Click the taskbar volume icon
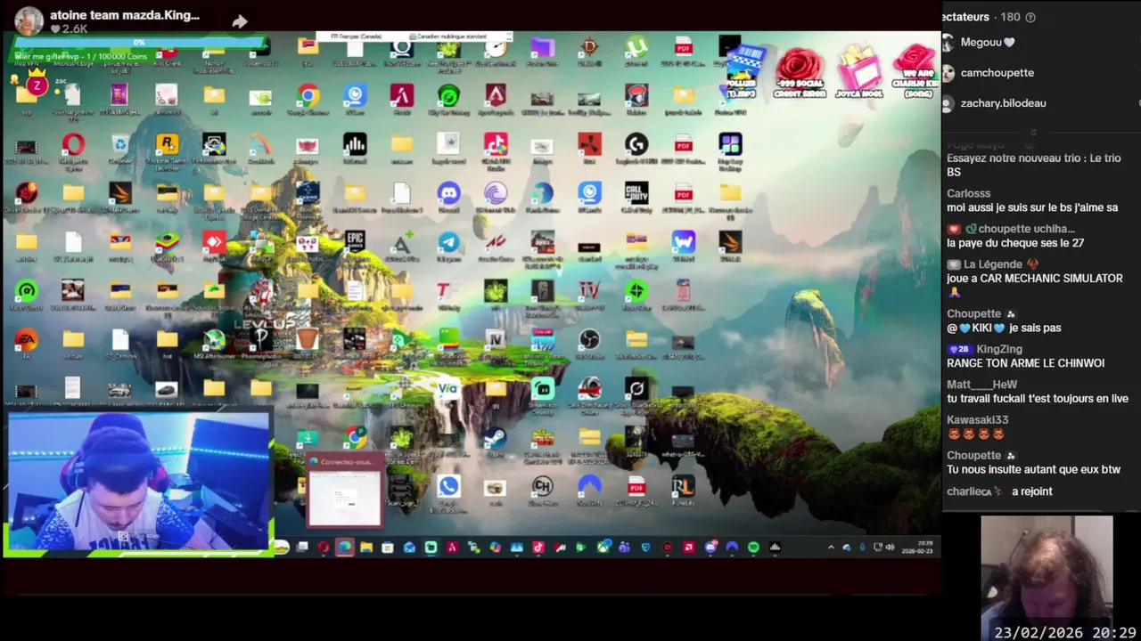1141x641 pixels. point(890,548)
